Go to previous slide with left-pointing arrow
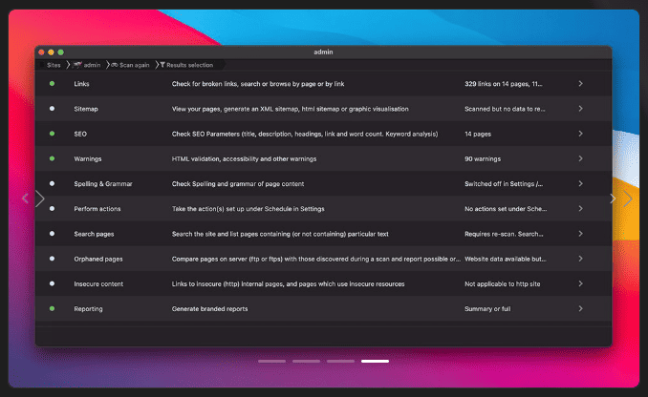This screenshot has height=397, width=648. pos(25,198)
